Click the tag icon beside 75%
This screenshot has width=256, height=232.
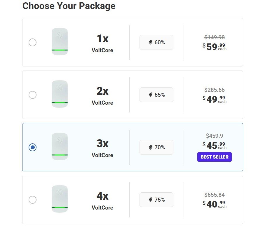click(x=151, y=200)
